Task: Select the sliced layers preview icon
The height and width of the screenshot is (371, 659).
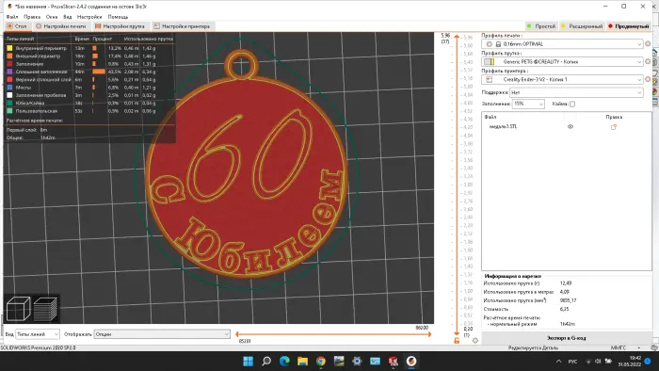Action: click(x=45, y=309)
